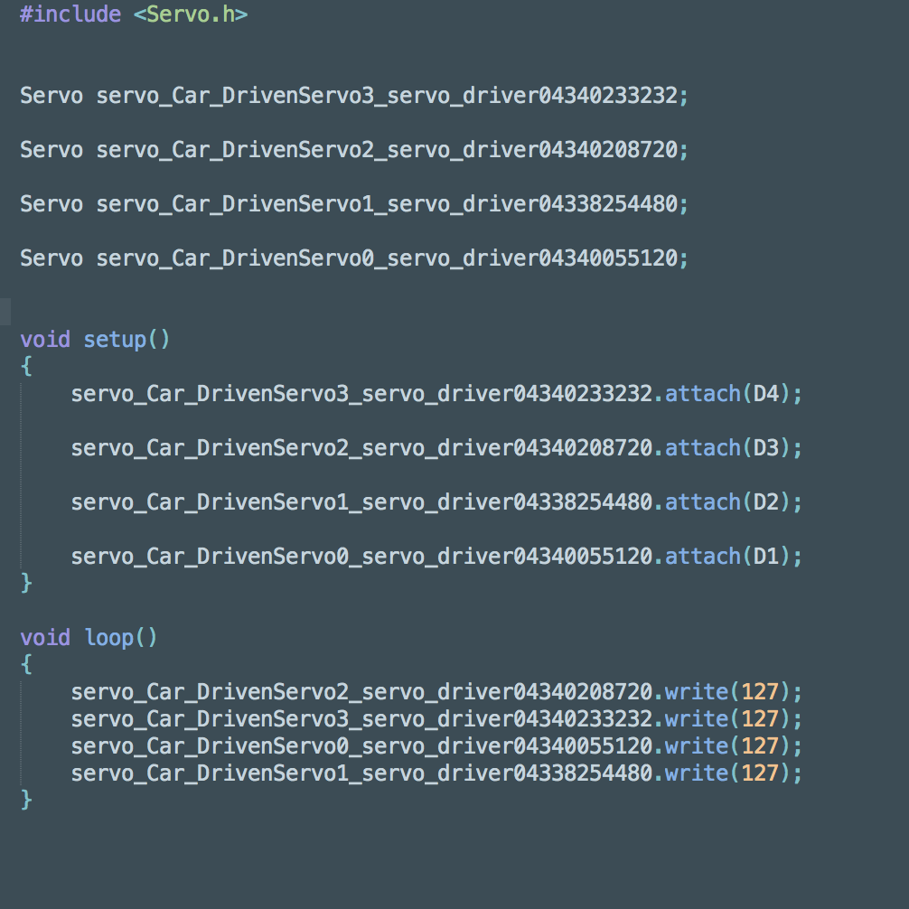
Task: Click the loop function name
Action: click(108, 638)
